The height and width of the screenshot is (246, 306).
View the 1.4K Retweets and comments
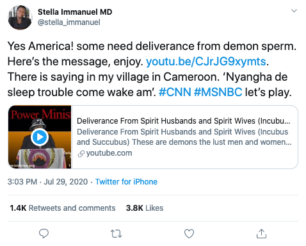coord(63,208)
